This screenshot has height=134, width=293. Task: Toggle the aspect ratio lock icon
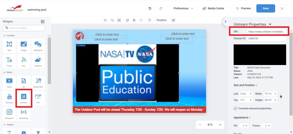(x=281, y=96)
